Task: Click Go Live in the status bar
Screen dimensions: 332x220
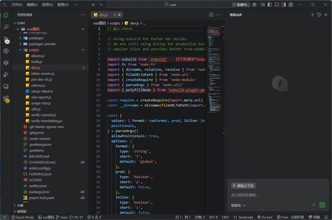Action: tap(265, 217)
